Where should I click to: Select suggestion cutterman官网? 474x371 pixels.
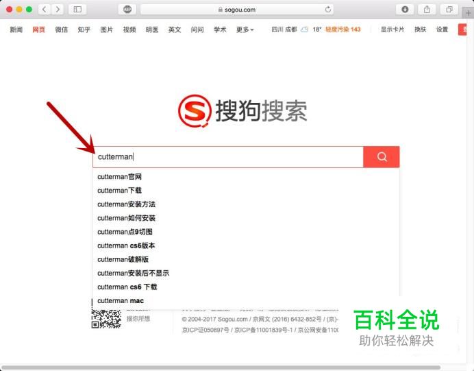[x=246, y=176]
